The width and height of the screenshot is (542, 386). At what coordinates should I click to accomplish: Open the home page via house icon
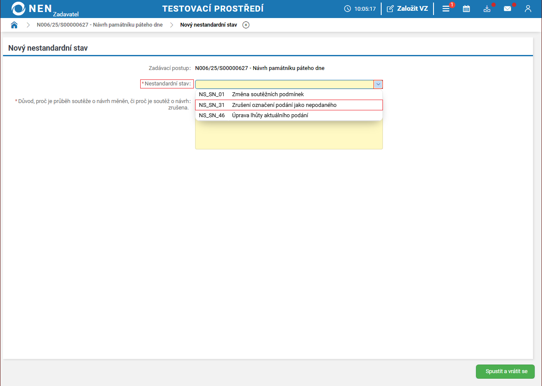[14, 25]
